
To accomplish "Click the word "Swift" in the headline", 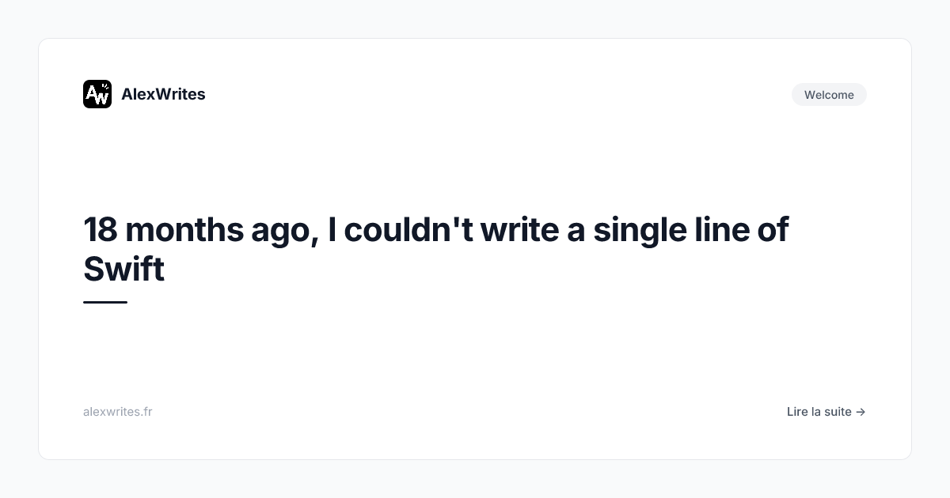I will 123,270.
